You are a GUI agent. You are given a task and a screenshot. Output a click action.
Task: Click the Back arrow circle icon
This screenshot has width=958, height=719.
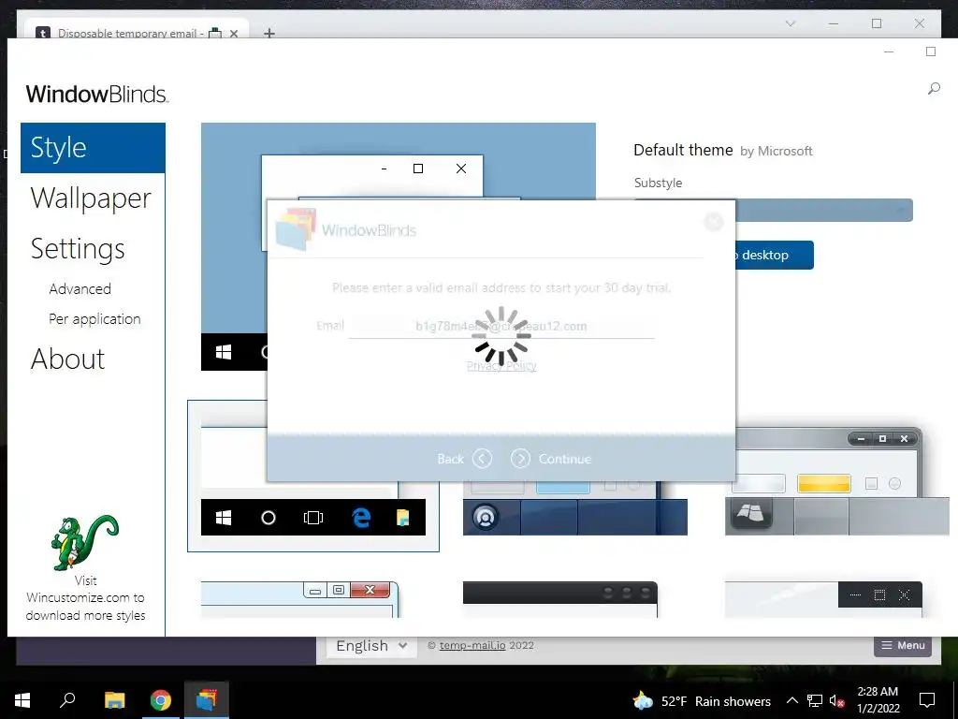tap(482, 459)
